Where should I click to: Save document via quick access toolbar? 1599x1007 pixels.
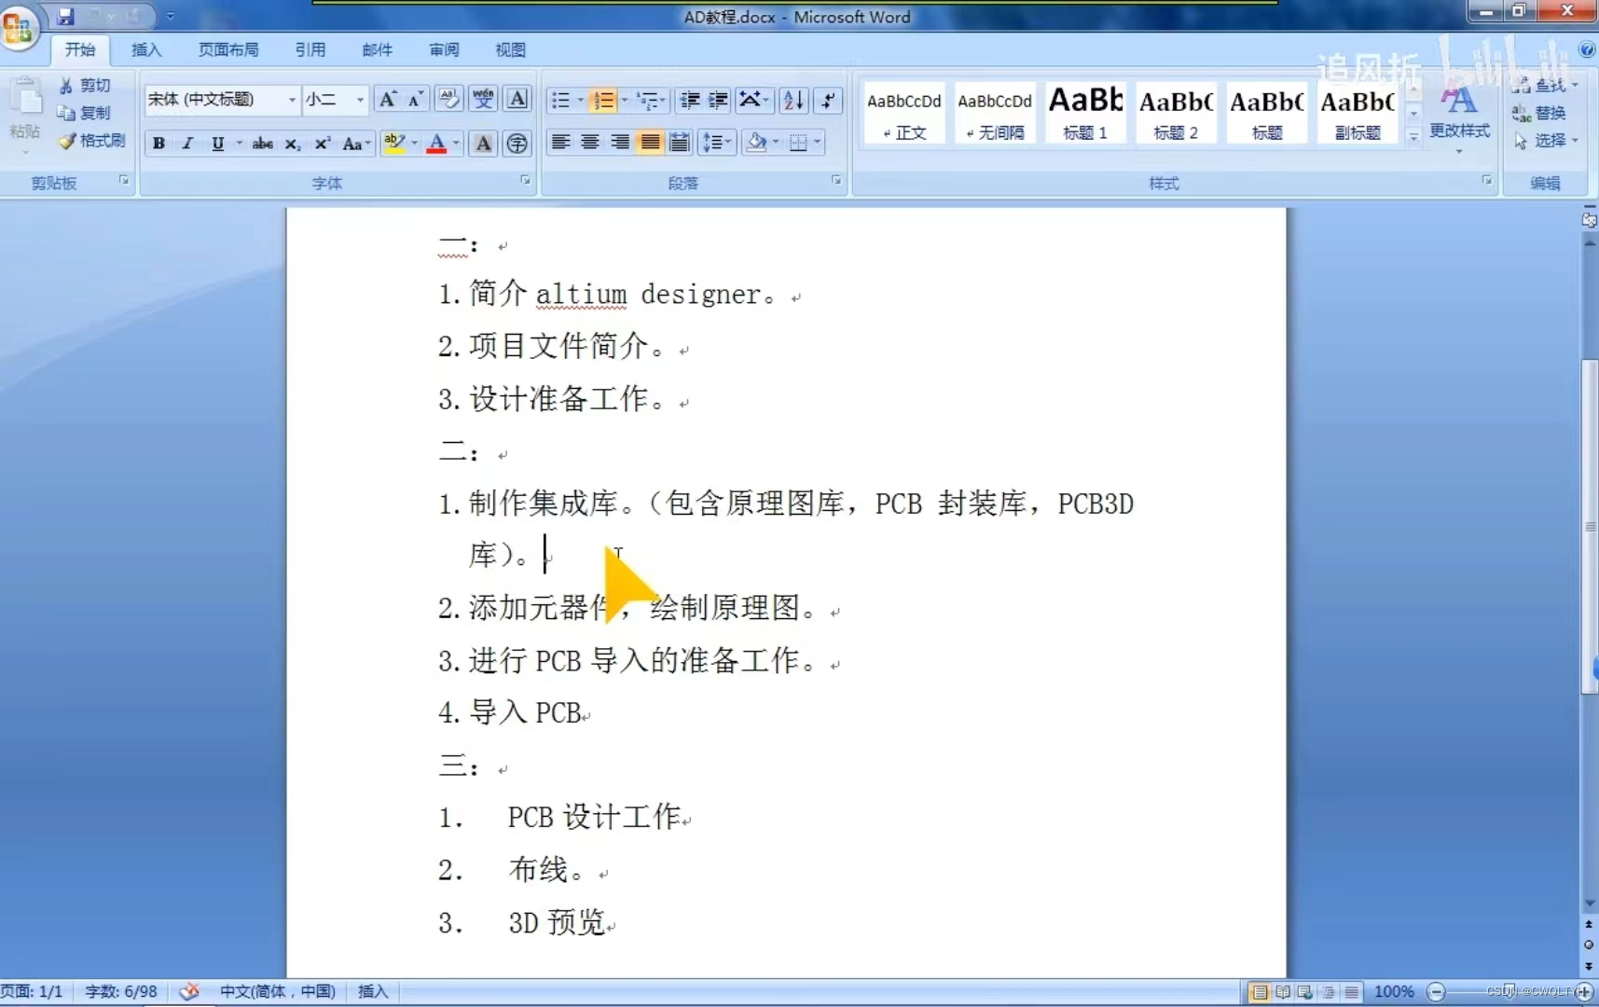tap(65, 16)
